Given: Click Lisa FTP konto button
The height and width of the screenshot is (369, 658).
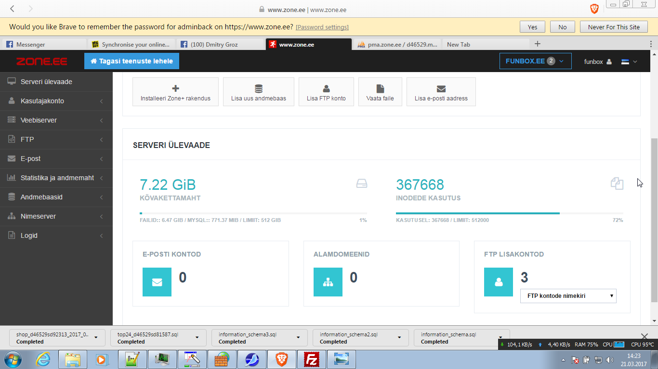Looking at the screenshot, I should click(326, 92).
